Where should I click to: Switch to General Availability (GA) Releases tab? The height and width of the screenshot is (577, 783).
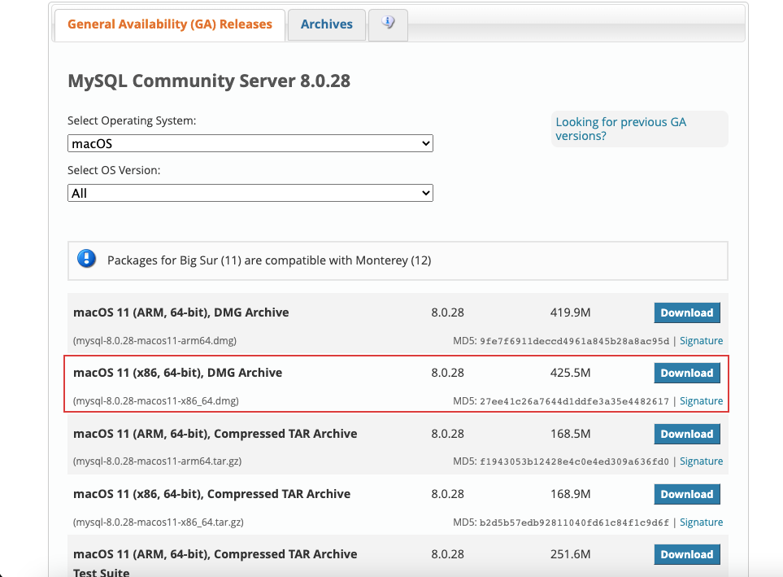(x=170, y=24)
